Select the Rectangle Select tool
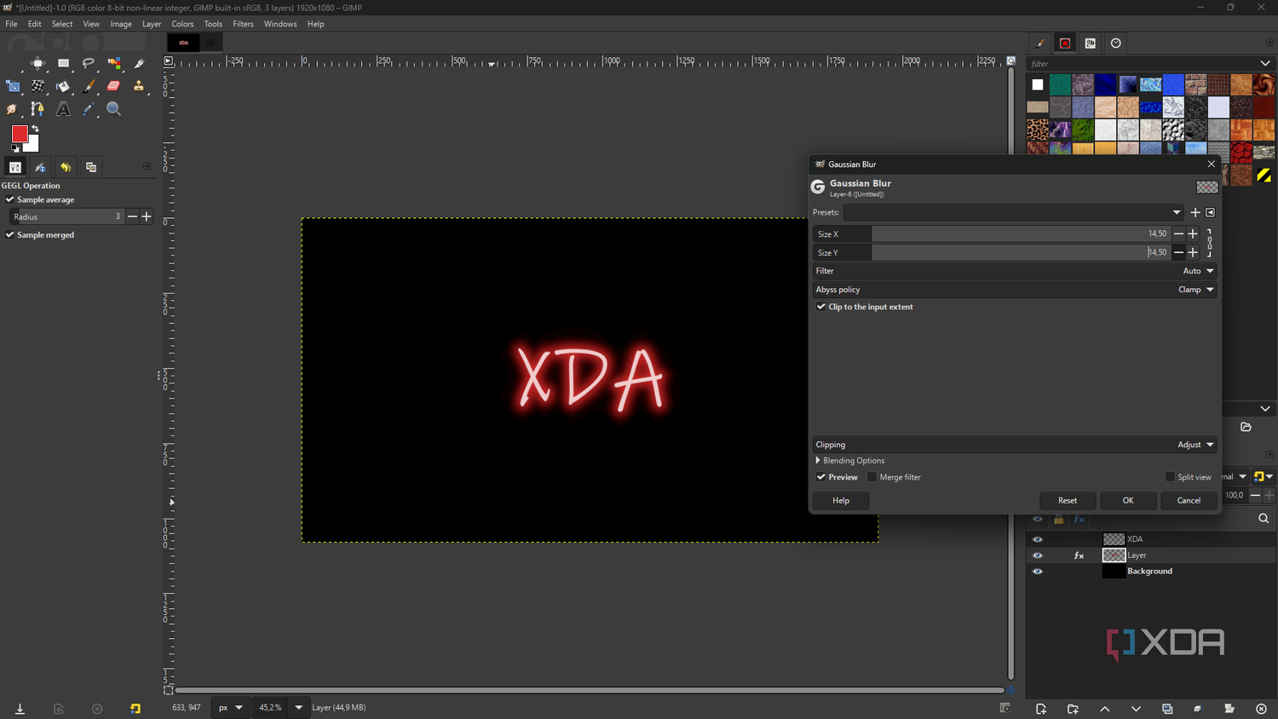 [x=63, y=63]
